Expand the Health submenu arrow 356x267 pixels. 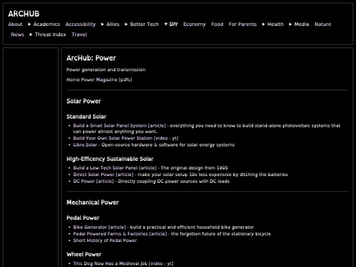click(264, 24)
